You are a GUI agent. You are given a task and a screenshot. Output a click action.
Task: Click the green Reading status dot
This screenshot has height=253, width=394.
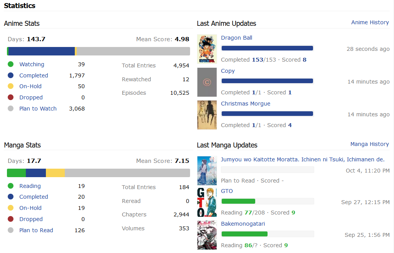10,186
